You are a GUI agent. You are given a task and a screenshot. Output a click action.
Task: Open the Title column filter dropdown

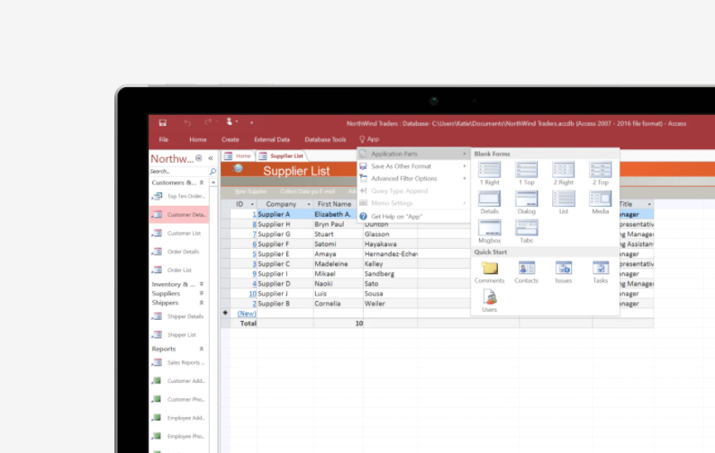point(649,204)
